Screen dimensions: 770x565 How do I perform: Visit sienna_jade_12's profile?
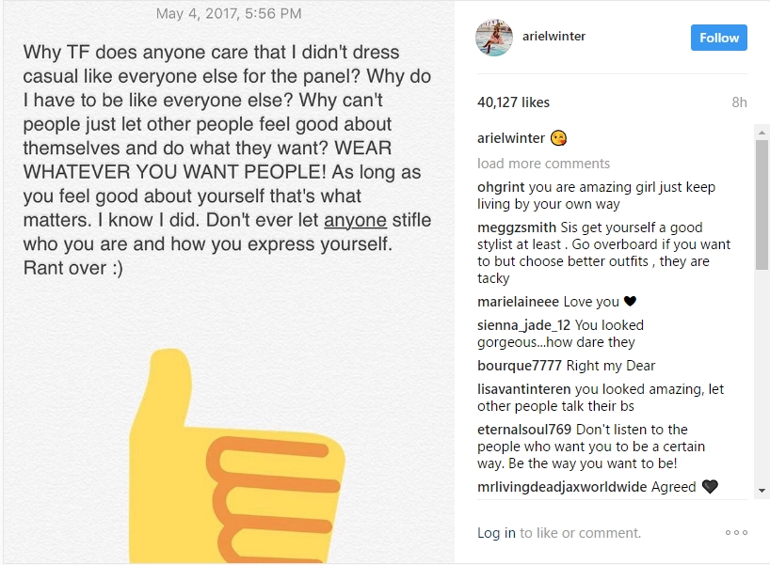[524, 325]
